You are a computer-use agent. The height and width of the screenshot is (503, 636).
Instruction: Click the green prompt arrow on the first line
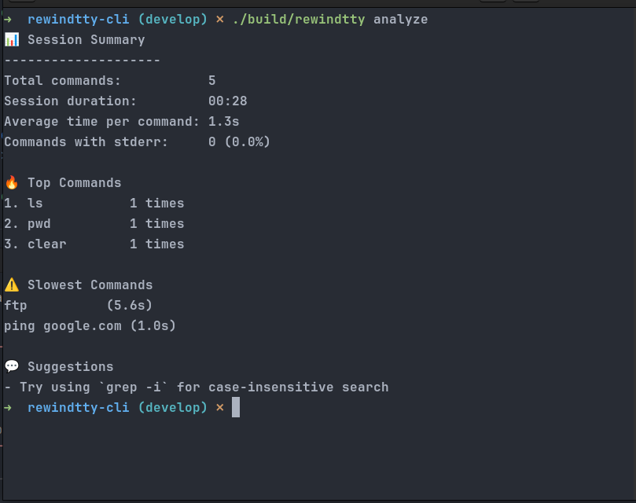8,19
